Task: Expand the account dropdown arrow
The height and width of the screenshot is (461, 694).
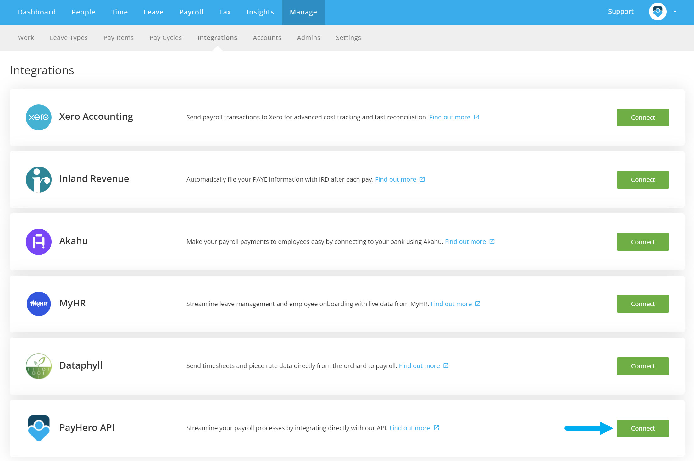Action: point(675,12)
